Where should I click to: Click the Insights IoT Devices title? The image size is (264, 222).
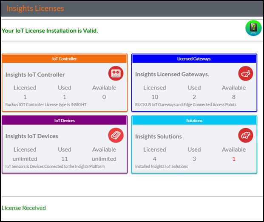tap(31, 136)
